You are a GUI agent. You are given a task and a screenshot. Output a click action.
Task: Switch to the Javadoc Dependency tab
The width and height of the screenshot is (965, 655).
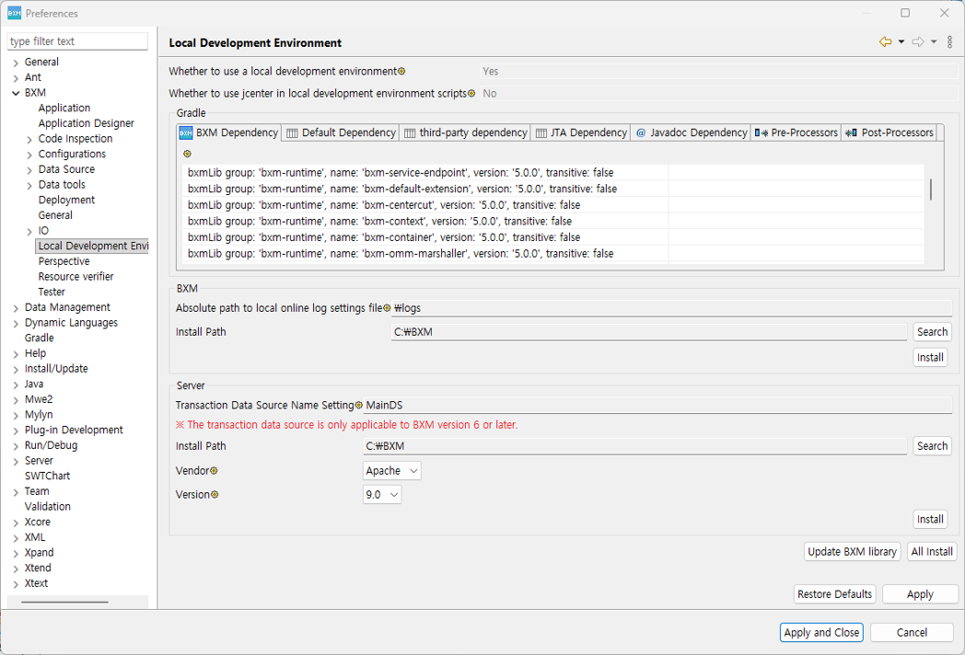(x=691, y=133)
